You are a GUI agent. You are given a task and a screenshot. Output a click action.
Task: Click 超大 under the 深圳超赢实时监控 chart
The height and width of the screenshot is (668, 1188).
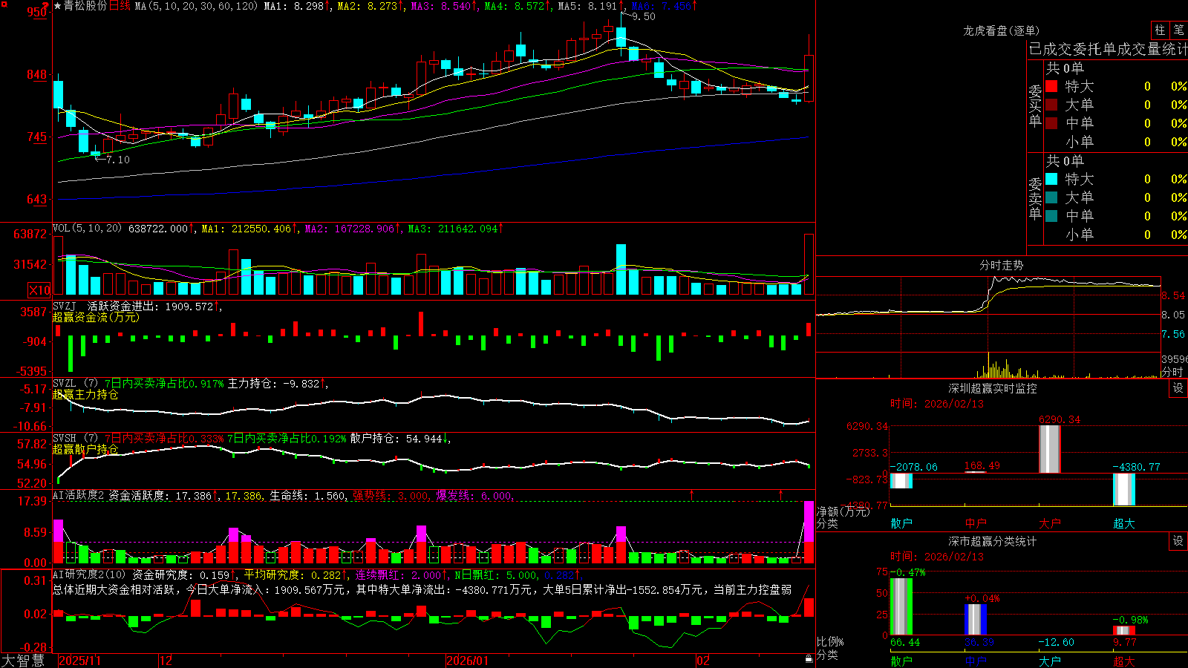tap(1124, 523)
